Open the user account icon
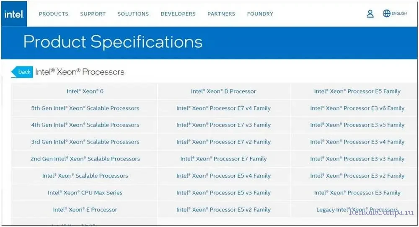 (370, 14)
